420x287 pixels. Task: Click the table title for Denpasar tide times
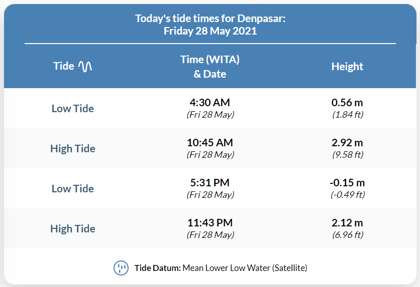pyautogui.click(x=211, y=25)
